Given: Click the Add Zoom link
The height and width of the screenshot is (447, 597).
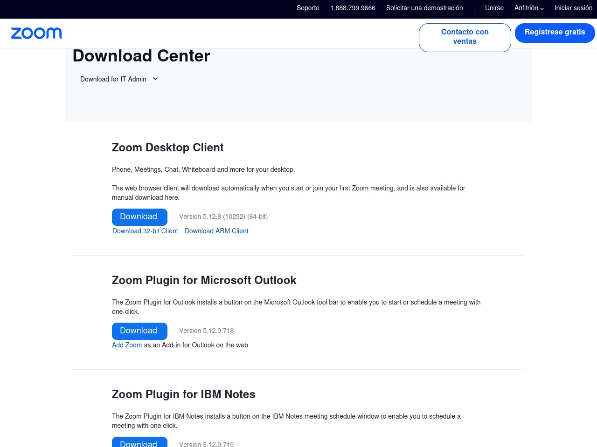Looking at the screenshot, I should (x=127, y=345).
